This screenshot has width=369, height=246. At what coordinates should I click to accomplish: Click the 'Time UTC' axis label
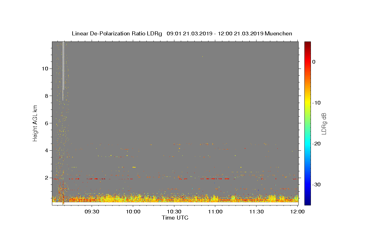click(175, 218)
